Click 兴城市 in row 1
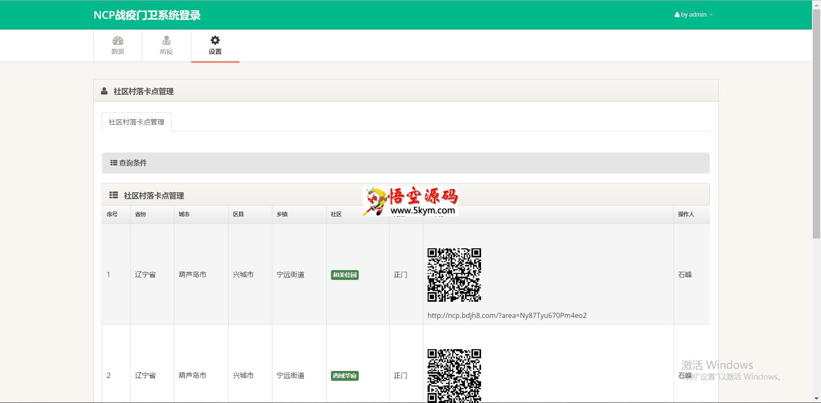821x403 pixels. [243, 274]
